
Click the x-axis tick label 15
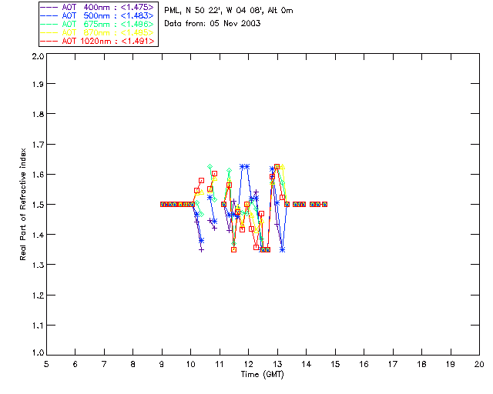click(335, 364)
